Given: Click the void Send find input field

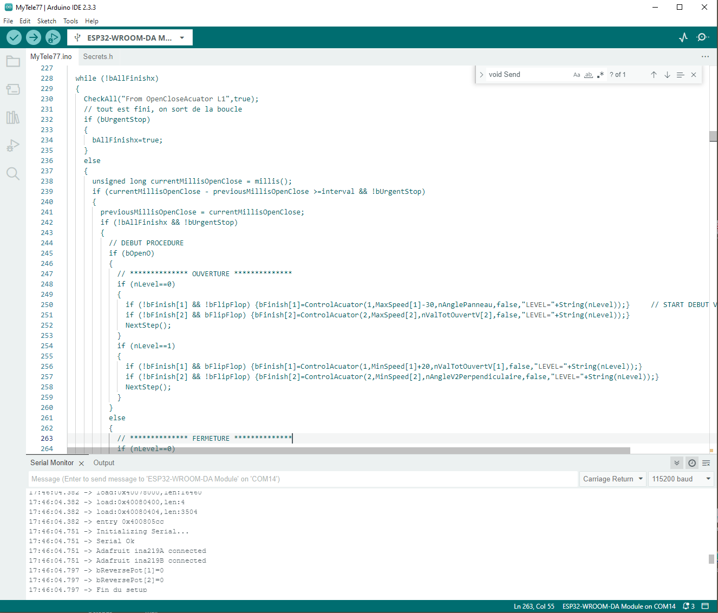Looking at the screenshot, I should pos(528,75).
